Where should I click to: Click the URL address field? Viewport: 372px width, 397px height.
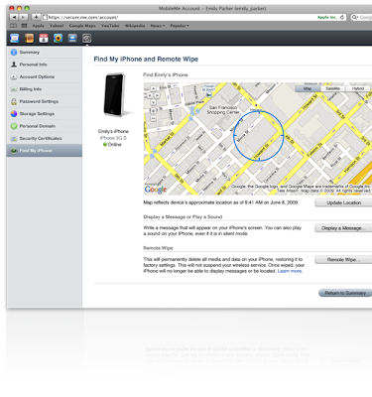[193, 17]
